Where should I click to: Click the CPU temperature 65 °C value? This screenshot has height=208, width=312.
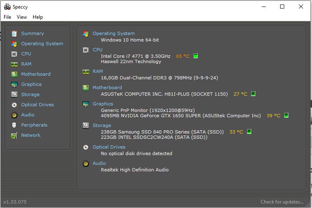[183, 56]
